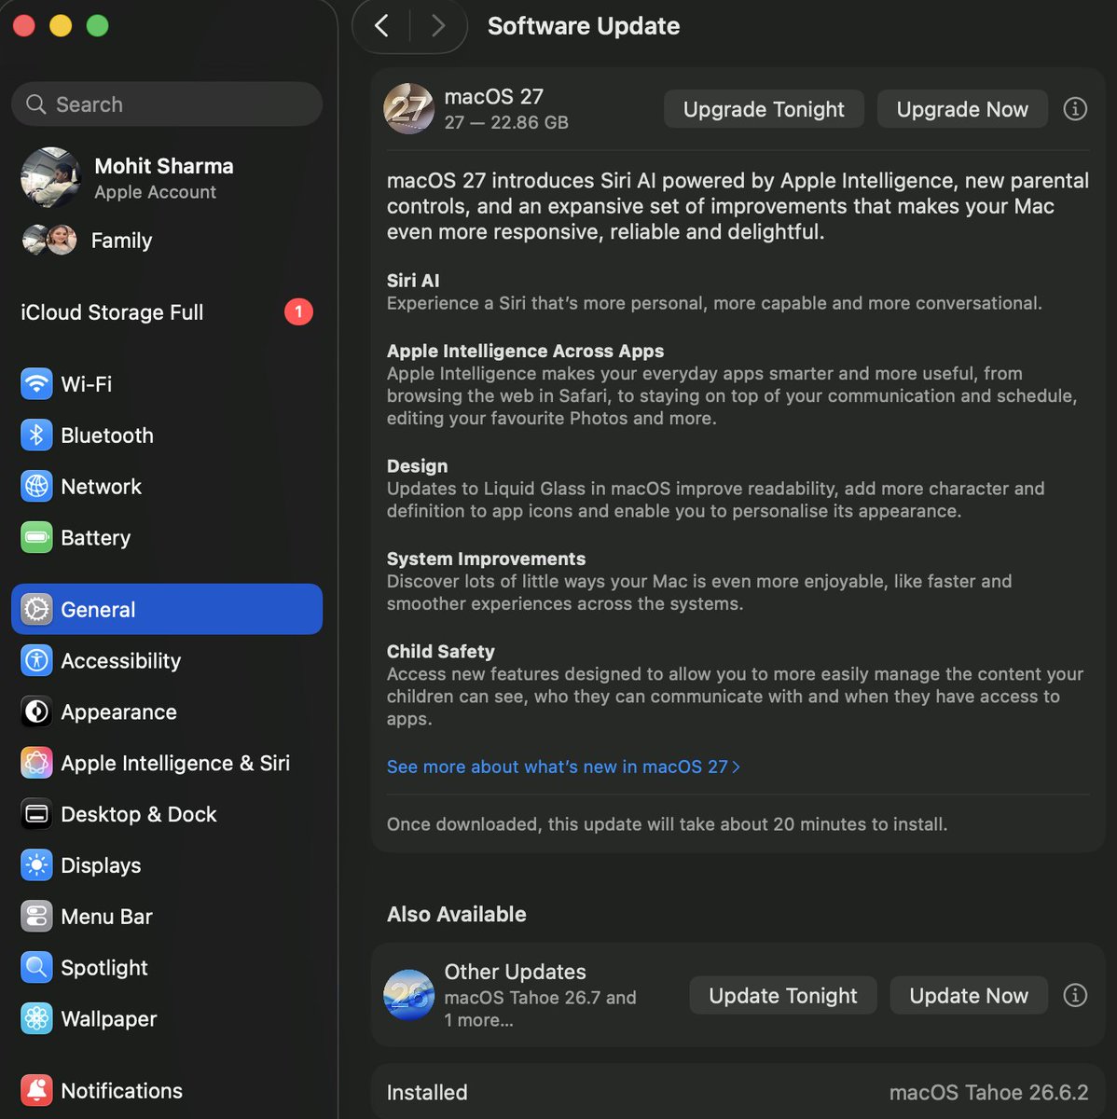Click the General gear icon
Screen dimensions: 1117x1119
(36, 609)
